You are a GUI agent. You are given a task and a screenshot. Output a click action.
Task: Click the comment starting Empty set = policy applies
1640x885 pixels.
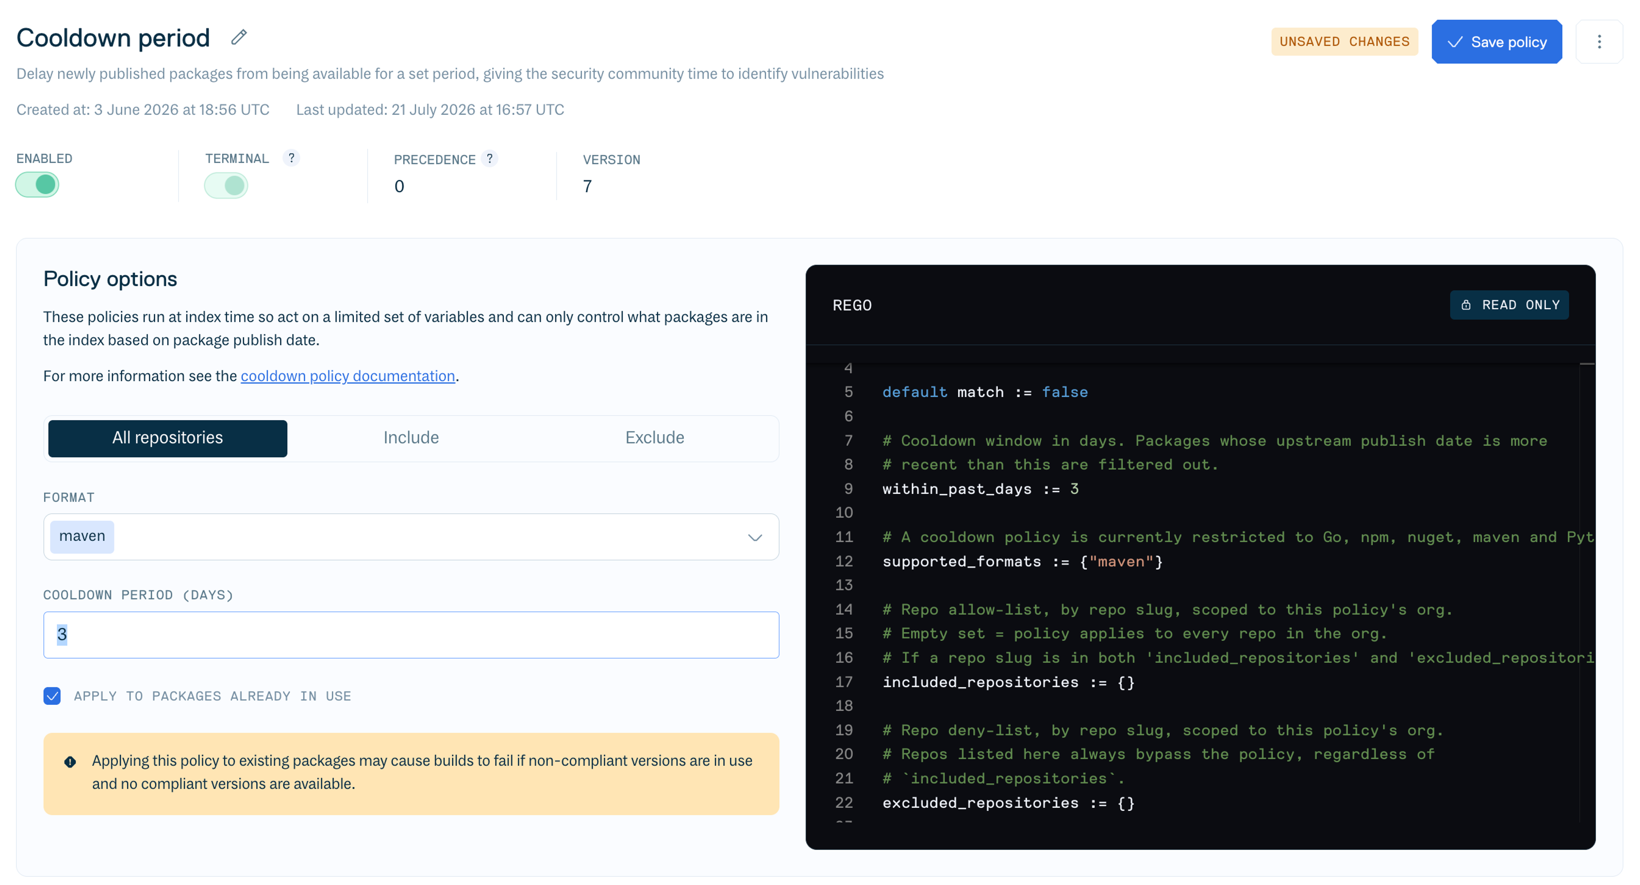click(x=1134, y=634)
